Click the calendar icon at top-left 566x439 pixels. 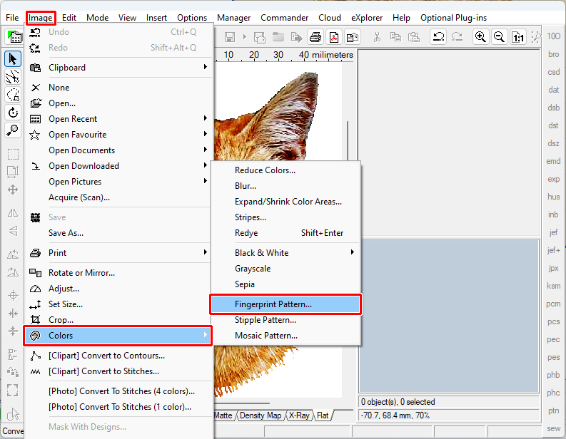point(14,37)
